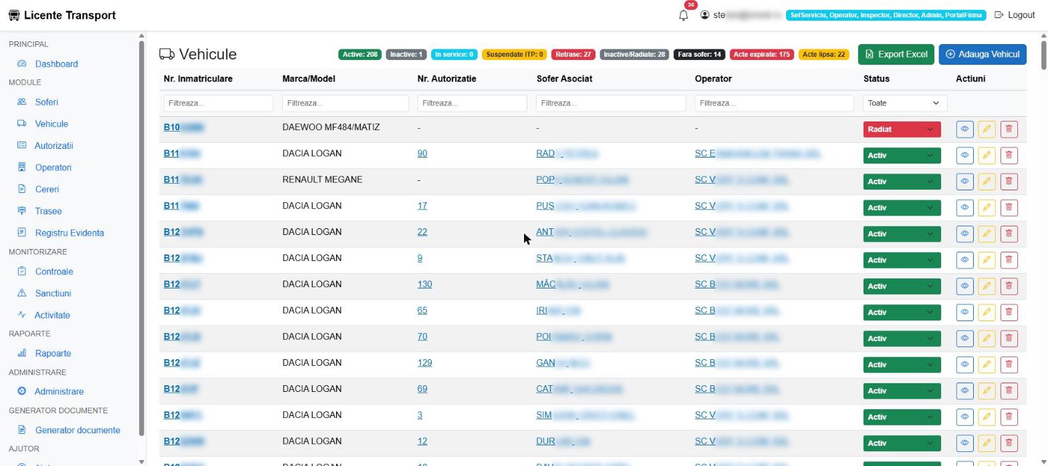Screen dimensions: 1048x466
Task: Edit the DAEWOO MF484/MATIZ vehicle row
Action: pos(987,130)
